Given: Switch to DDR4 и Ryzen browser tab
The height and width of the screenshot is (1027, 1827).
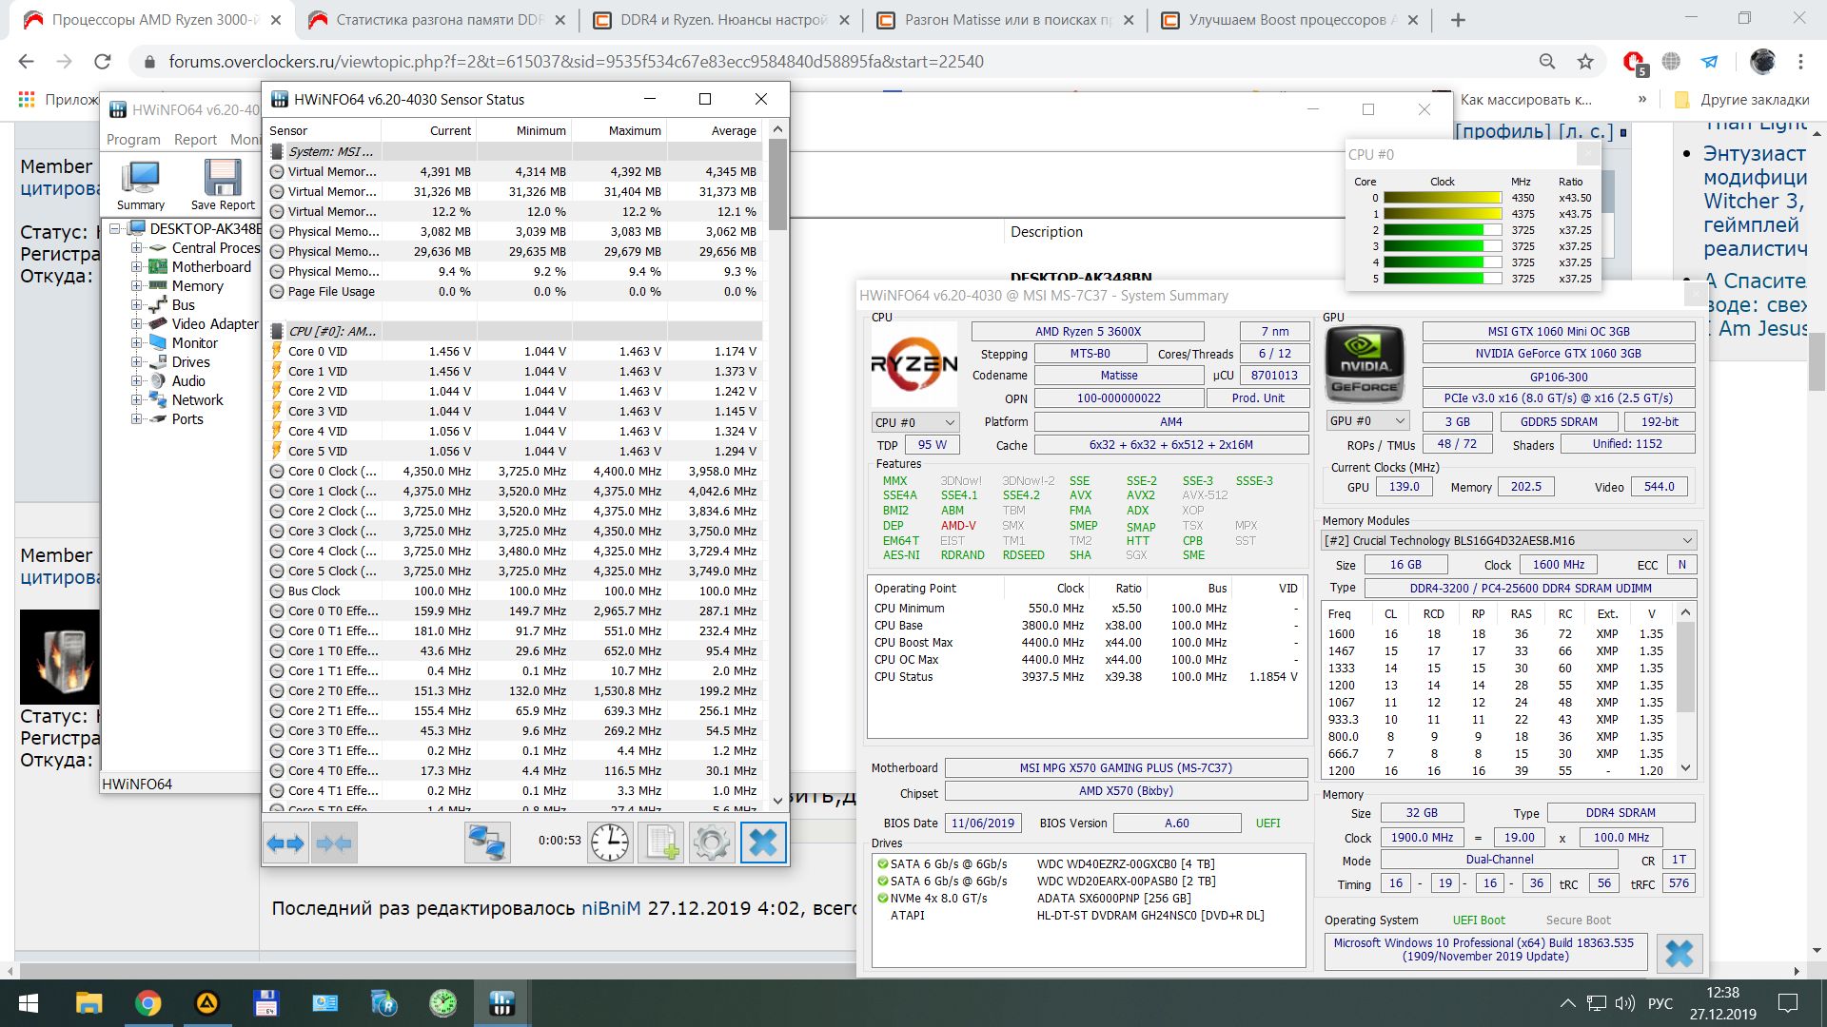Looking at the screenshot, I should click(x=721, y=20).
